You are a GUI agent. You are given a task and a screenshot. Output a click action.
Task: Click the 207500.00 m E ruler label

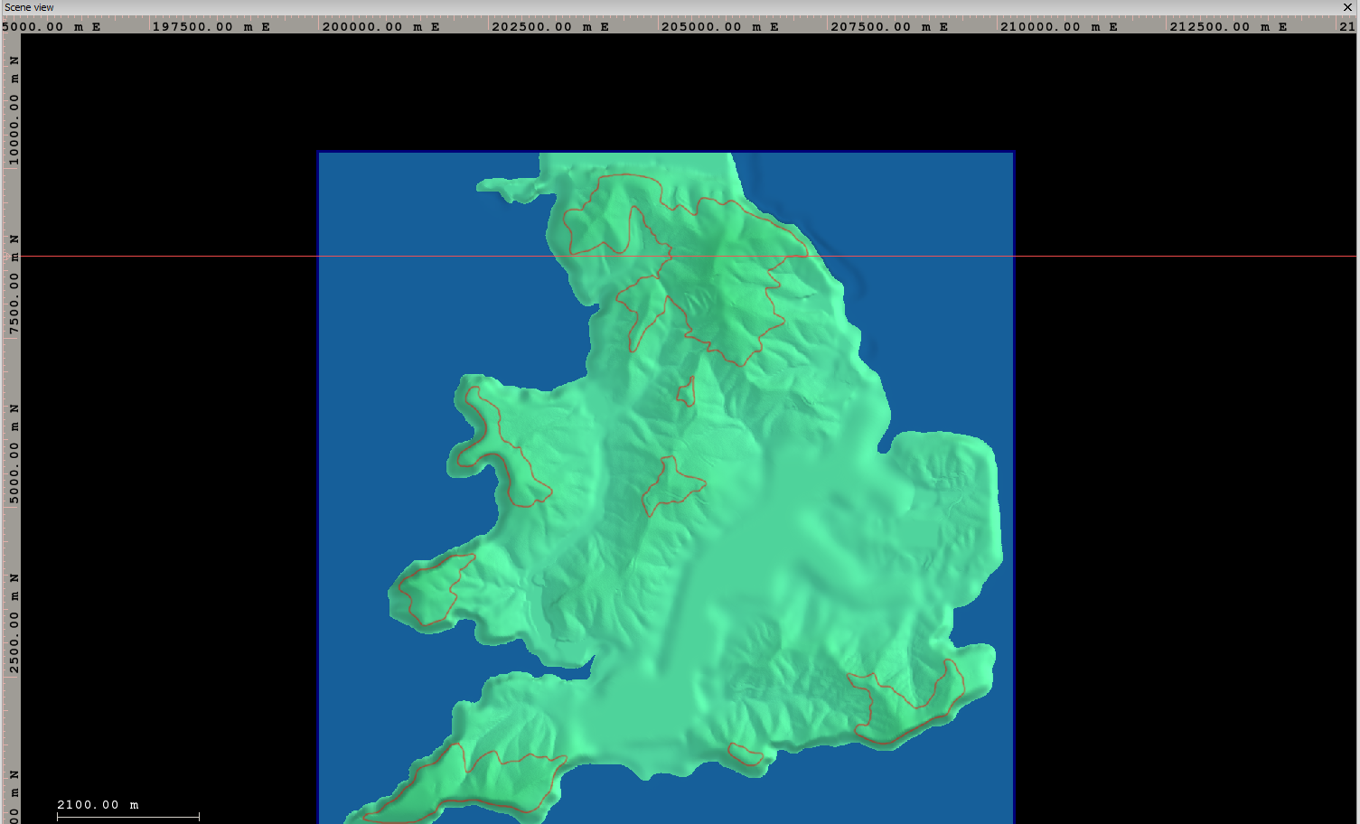[x=889, y=26]
